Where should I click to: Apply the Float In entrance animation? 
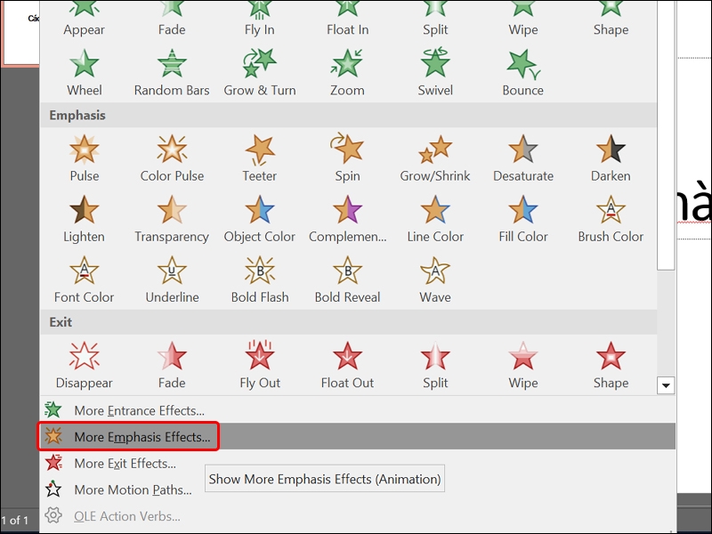click(x=347, y=19)
